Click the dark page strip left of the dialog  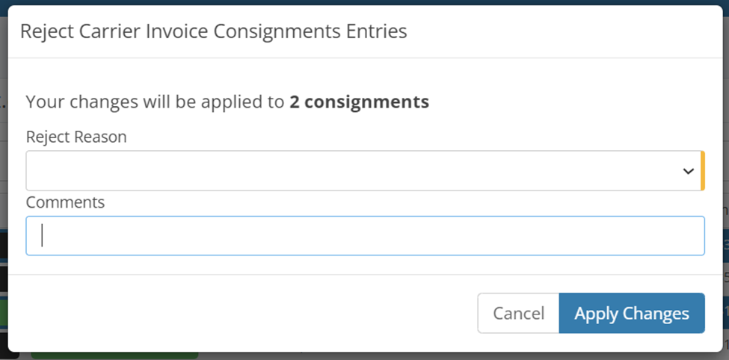[3, 246]
